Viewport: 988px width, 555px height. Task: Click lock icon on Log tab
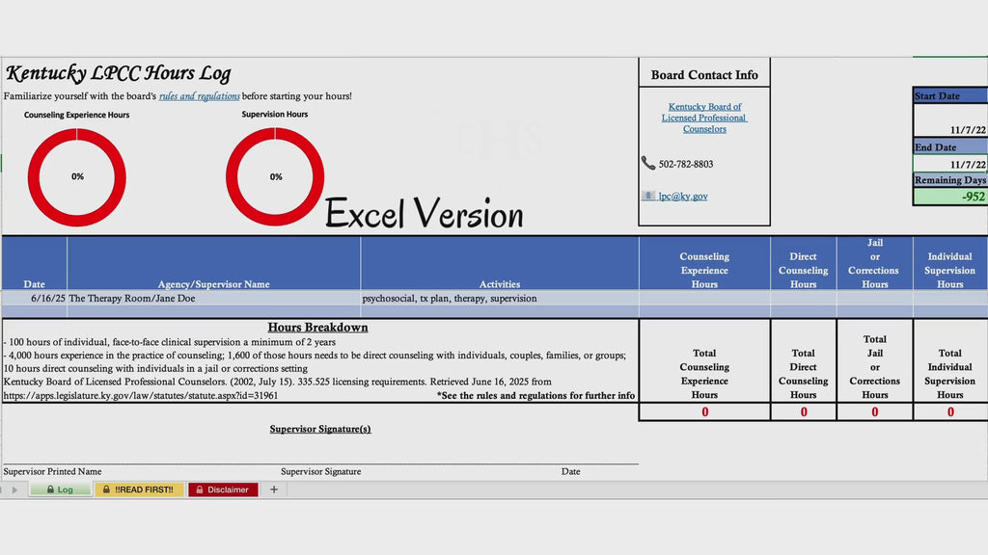click(50, 489)
